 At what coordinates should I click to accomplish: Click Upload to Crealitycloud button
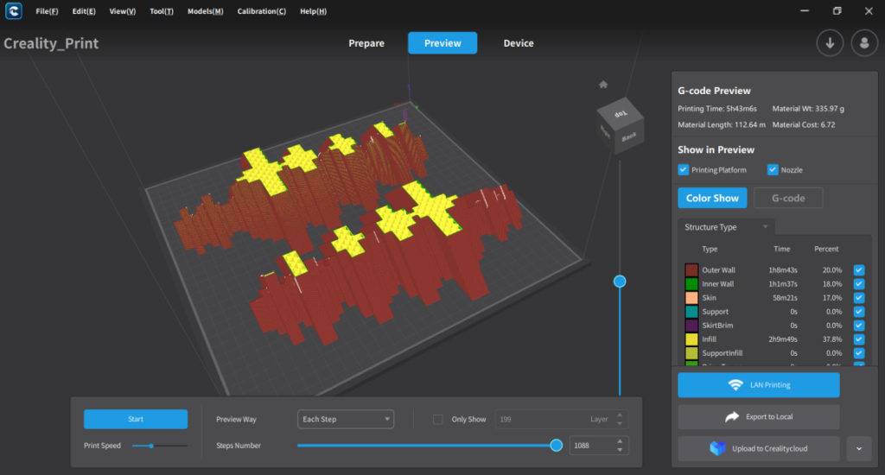(x=759, y=448)
